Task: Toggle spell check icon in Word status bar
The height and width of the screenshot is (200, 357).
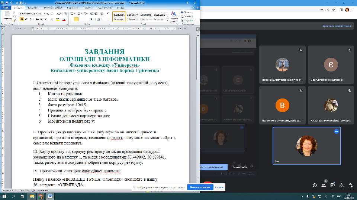Action: click(33, 190)
